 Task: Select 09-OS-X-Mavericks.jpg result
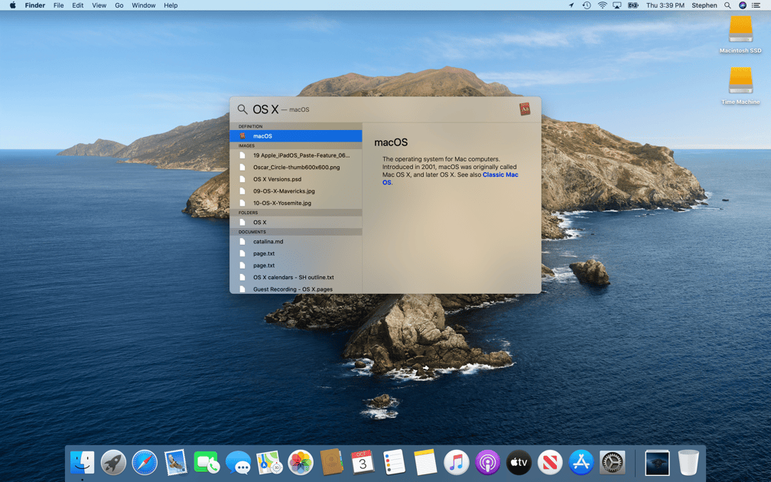pyautogui.click(x=296, y=191)
